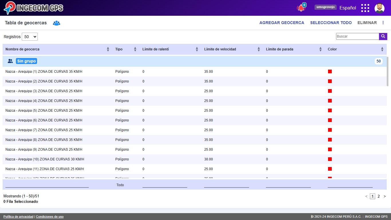Viewport: 391px width, 220px height.
Task: Click the INGECOM GPS logo
Action: (x=33, y=8)
